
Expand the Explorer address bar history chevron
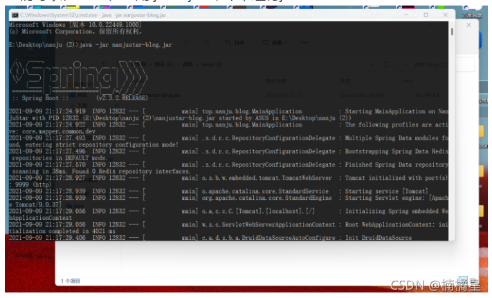click(371, 64)
